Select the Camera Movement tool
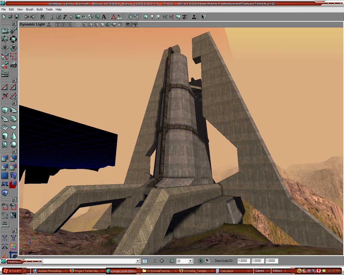The width and height of the screenshot is (344, 275). pyautogui.click(x=5, y=31)
